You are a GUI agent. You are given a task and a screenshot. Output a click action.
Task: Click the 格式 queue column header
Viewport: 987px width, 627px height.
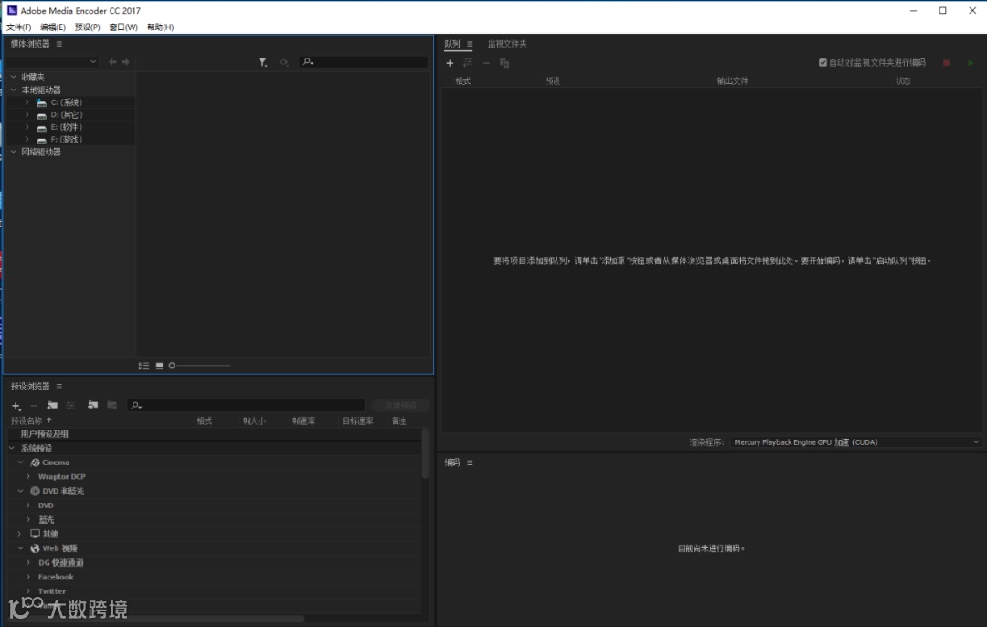tap(462, 80)
